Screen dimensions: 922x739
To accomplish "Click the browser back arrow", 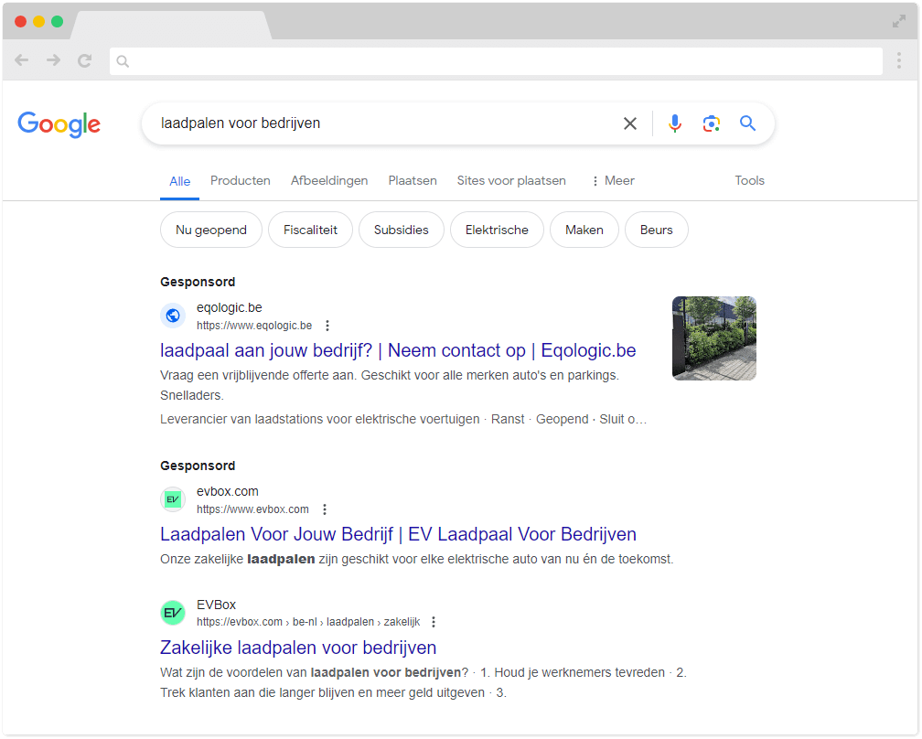I will click(x=22, y=60).
